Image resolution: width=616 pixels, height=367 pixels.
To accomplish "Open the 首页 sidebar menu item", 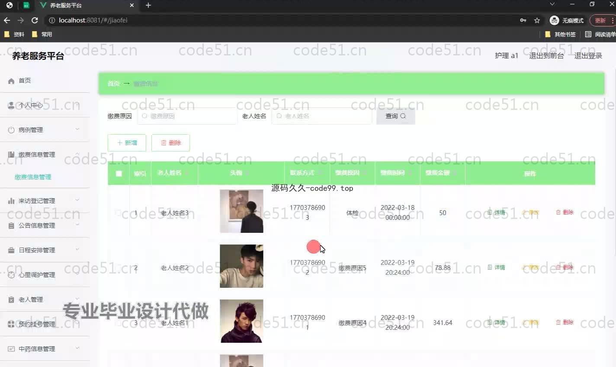I will pos(45,80).
